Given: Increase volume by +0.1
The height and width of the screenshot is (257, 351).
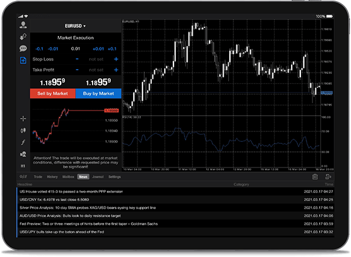Looking at the screenshot, I should pyautogui.click(x=112, y=49).
